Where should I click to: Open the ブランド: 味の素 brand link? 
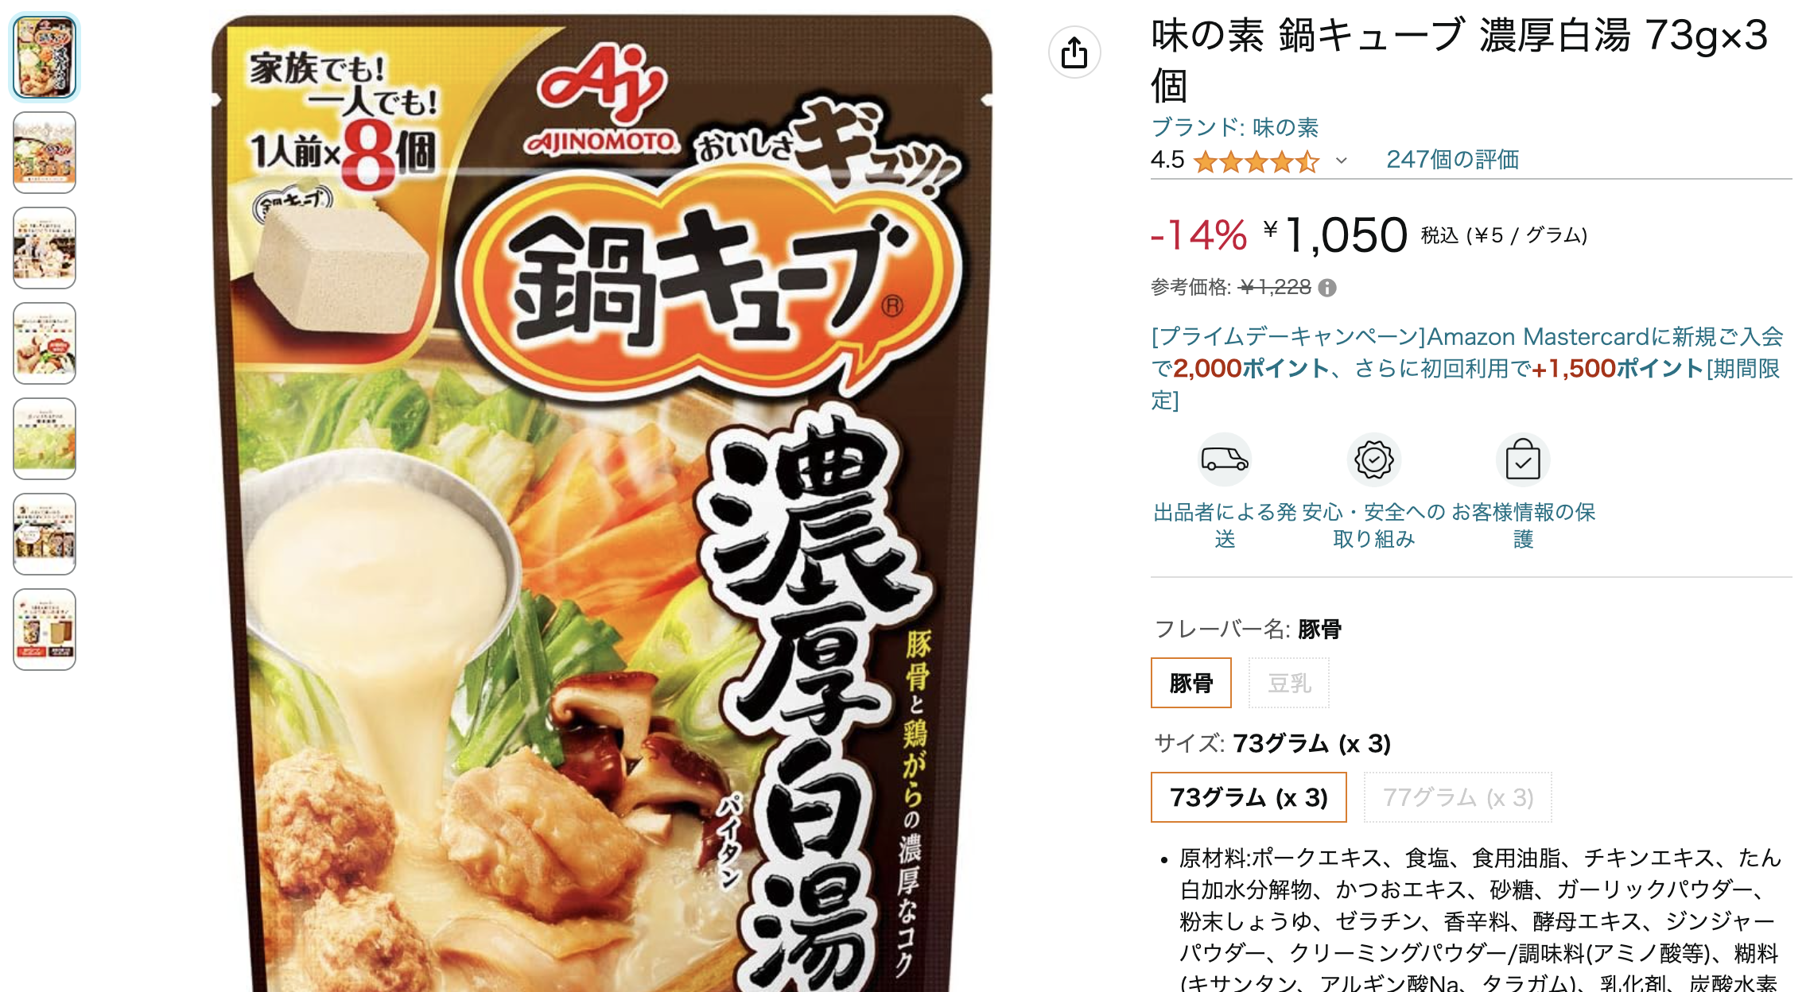(1234, 127)
